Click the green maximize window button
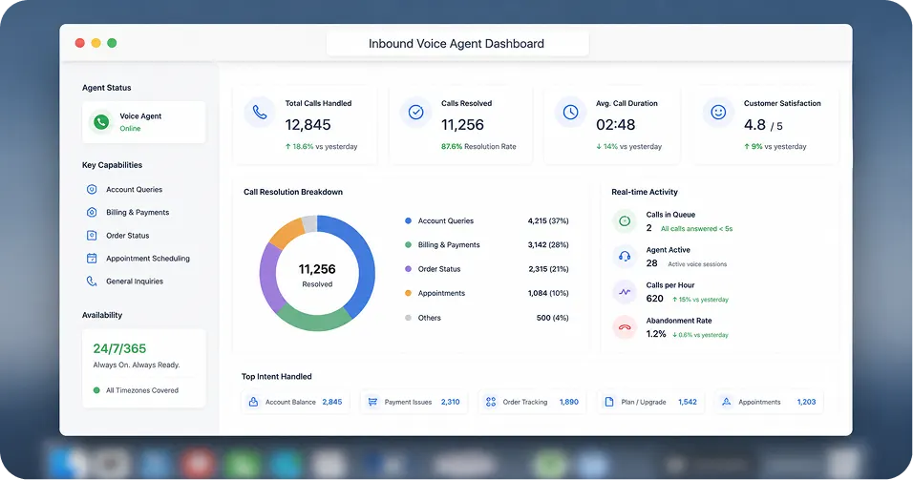Viewport: 913px width, 480px height. (112, 43)
